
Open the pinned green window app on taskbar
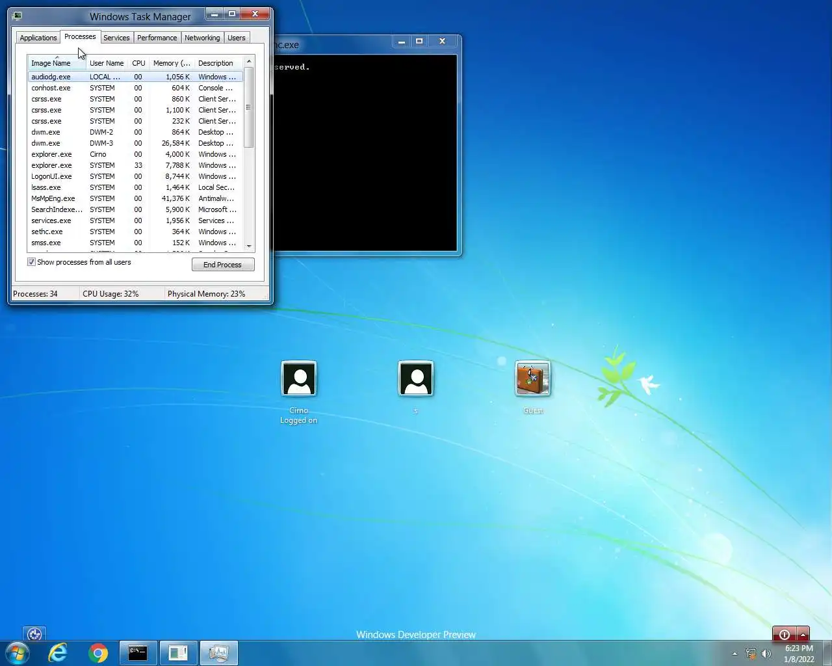(x=177, y=653)
